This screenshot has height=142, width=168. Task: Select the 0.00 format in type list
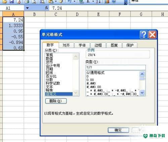[90, 80]
